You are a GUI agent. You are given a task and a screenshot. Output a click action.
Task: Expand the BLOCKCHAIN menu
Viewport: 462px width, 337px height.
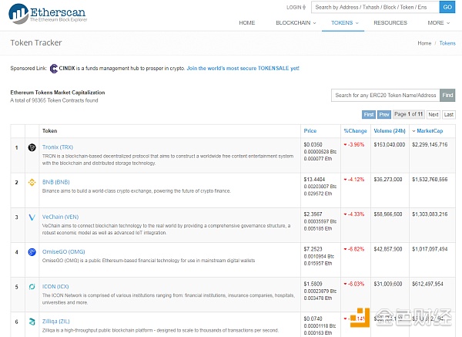click(296, 22)
